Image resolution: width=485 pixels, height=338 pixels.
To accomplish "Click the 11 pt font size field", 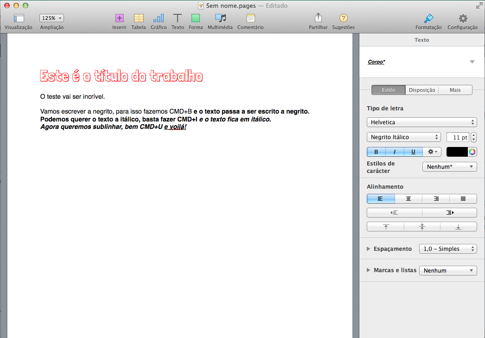I will click(458, 137).
